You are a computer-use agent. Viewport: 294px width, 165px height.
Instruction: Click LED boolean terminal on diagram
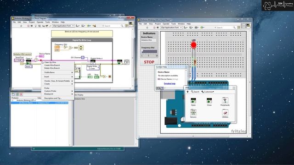(x=90, y=77)
